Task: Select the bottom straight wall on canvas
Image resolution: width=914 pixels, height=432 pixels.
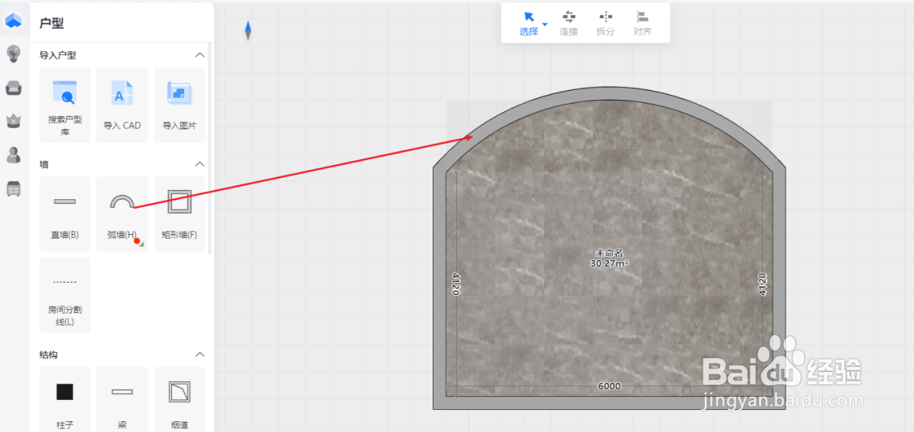Action: click(609, 403)
